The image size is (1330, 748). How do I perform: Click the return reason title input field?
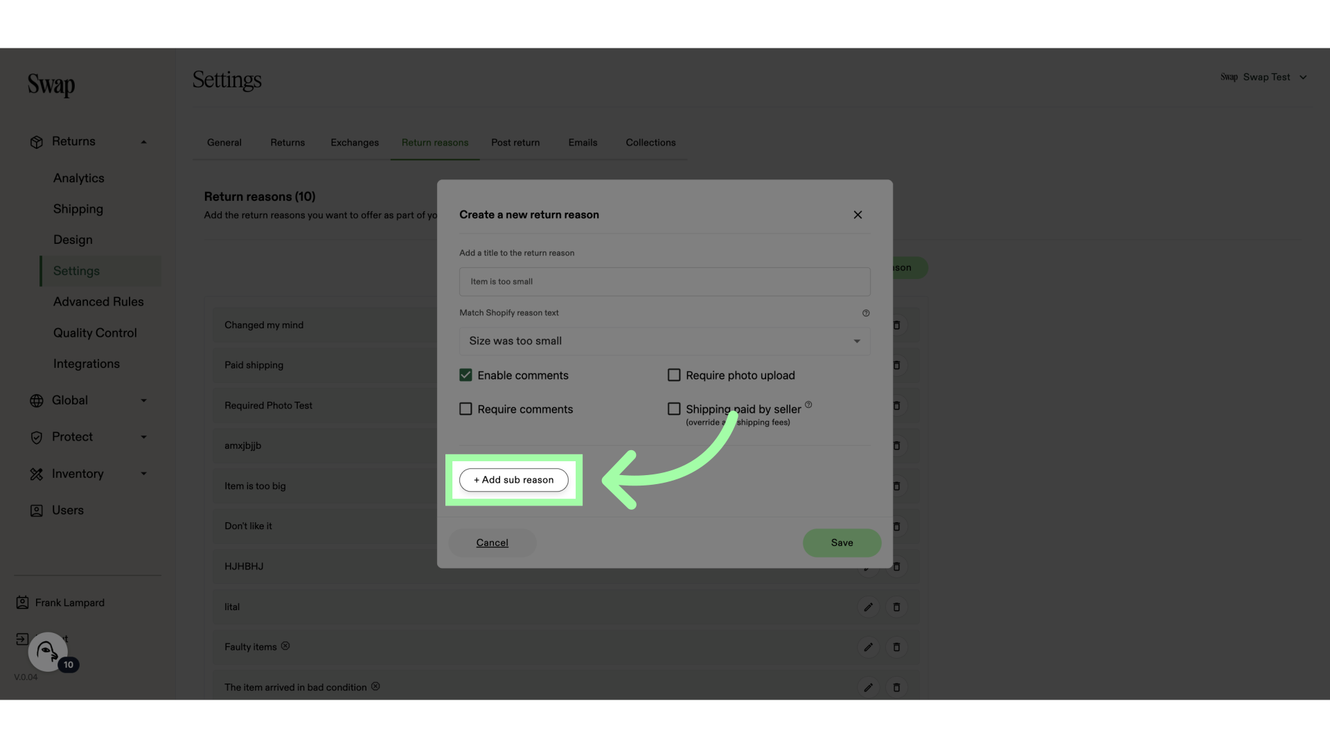point(664,282)
